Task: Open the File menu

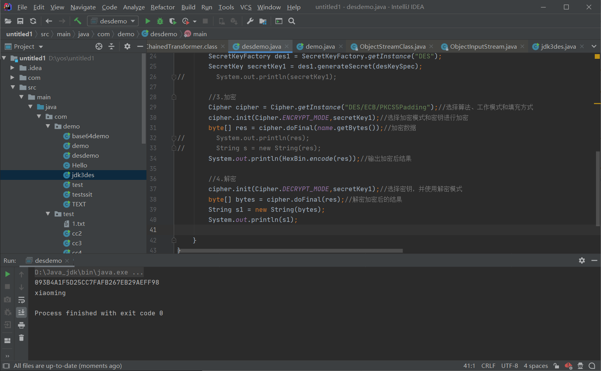Action: (x=22, y=7)
